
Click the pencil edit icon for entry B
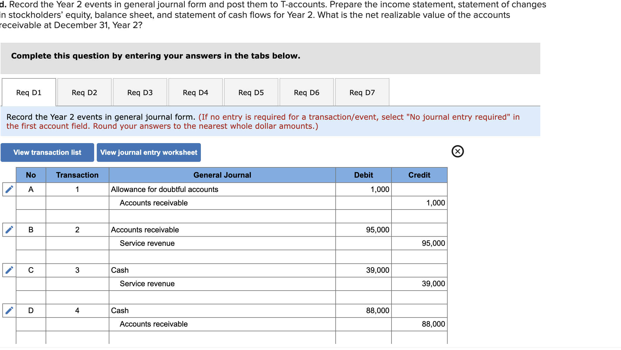[9, 230]
